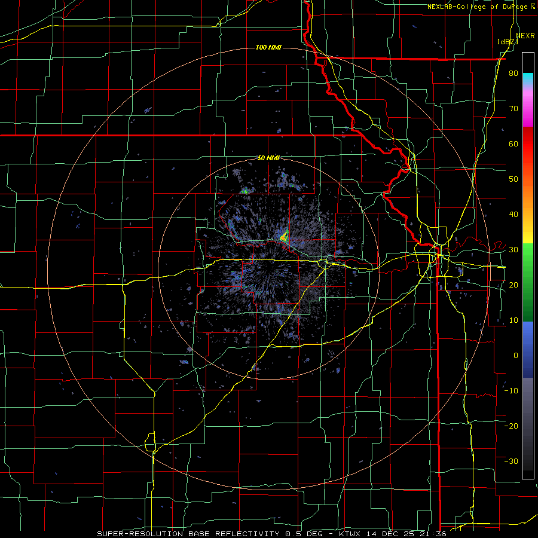Click the brightest yellow-green echo near the radar center
The height and width of the screenshot is (538, 538).
(x=285, y=236)
